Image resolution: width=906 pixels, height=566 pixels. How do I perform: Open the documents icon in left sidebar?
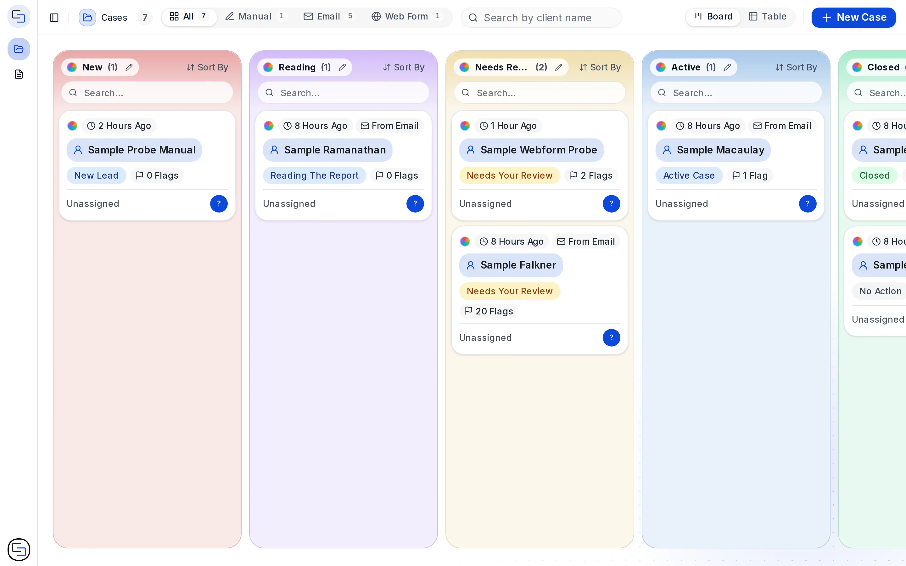tap(19, 74)
